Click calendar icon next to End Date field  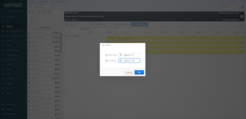(x=121, y=61)
